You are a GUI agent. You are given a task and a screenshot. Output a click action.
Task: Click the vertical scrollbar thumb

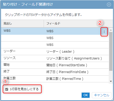(111, 51)
